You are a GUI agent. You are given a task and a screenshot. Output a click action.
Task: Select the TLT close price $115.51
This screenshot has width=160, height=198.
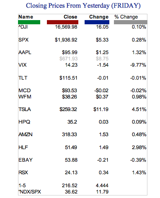pos(68,78)
